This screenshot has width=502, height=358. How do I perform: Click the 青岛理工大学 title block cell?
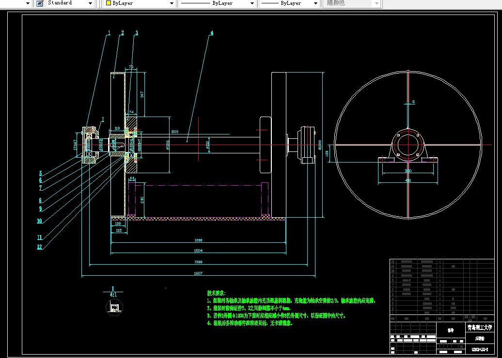tap(480, 328)
